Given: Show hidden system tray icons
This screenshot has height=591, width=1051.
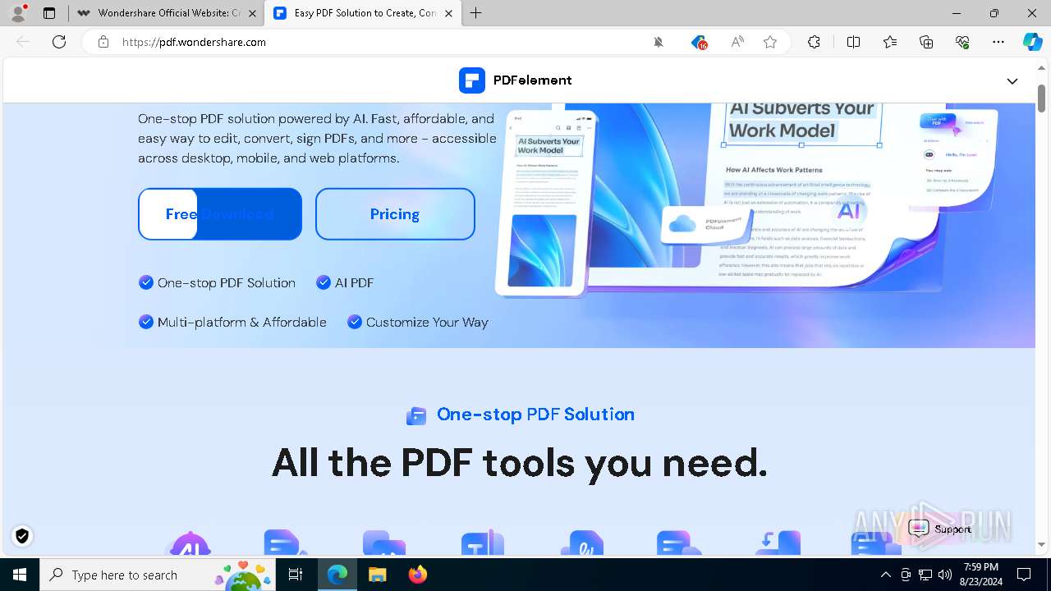Looking at the screenshot, I should (885, 575).
